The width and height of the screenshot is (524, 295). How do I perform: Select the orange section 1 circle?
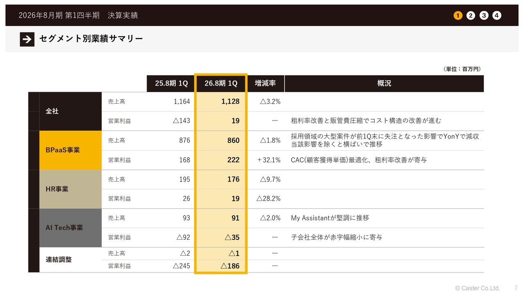click(458, 16)
